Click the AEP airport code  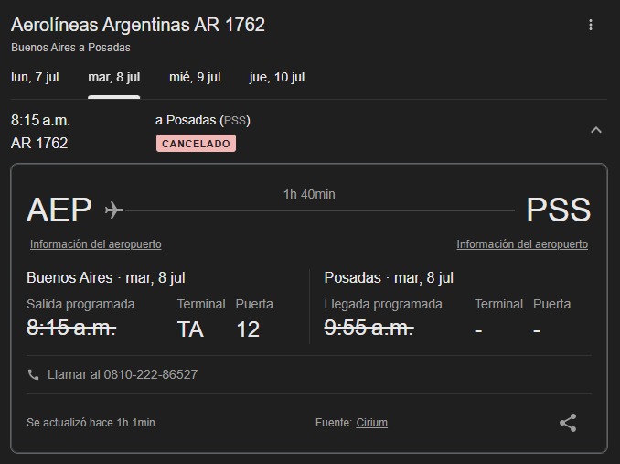[x=59, y=210]
